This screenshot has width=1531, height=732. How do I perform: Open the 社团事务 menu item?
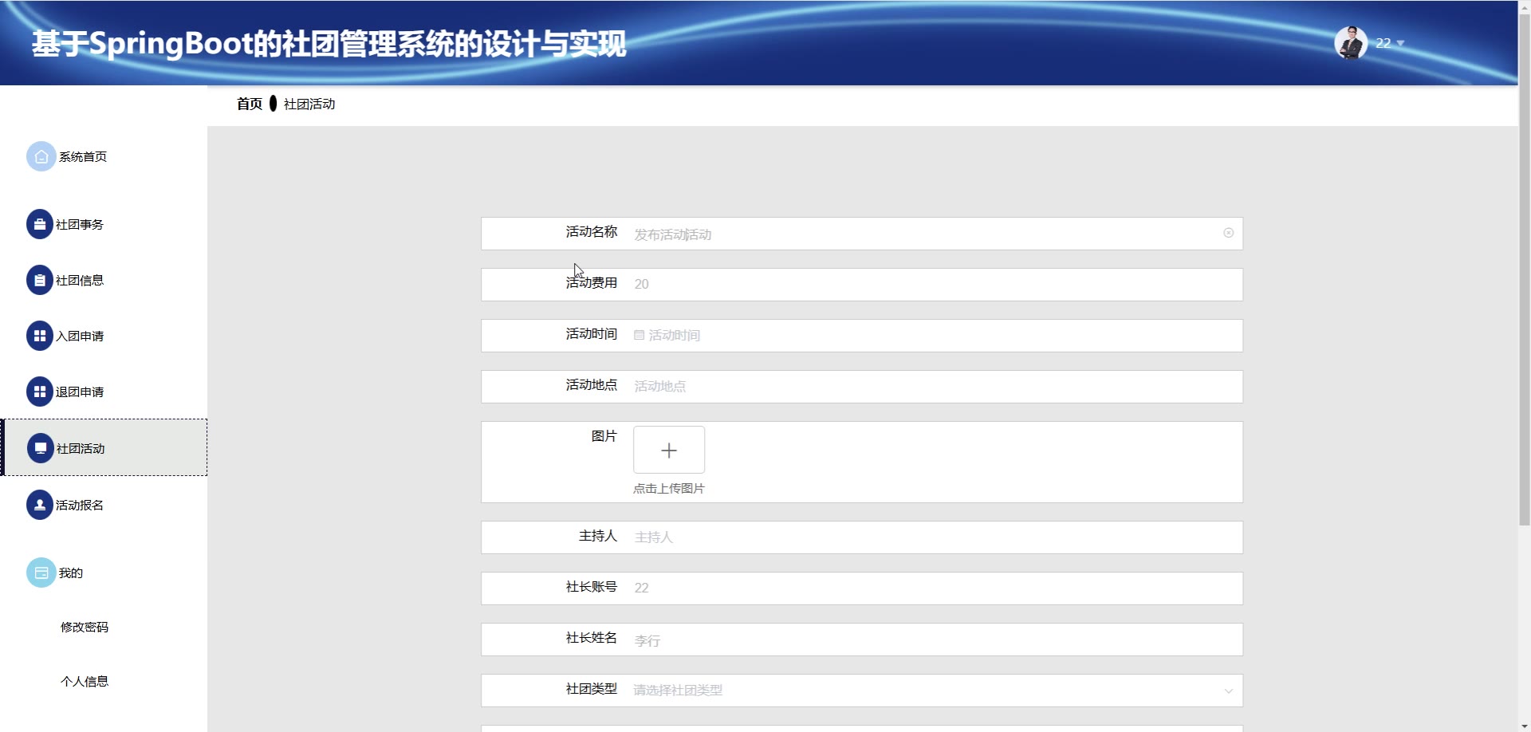[104, 225]
